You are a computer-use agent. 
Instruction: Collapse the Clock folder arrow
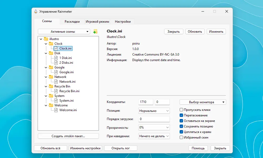46,44
